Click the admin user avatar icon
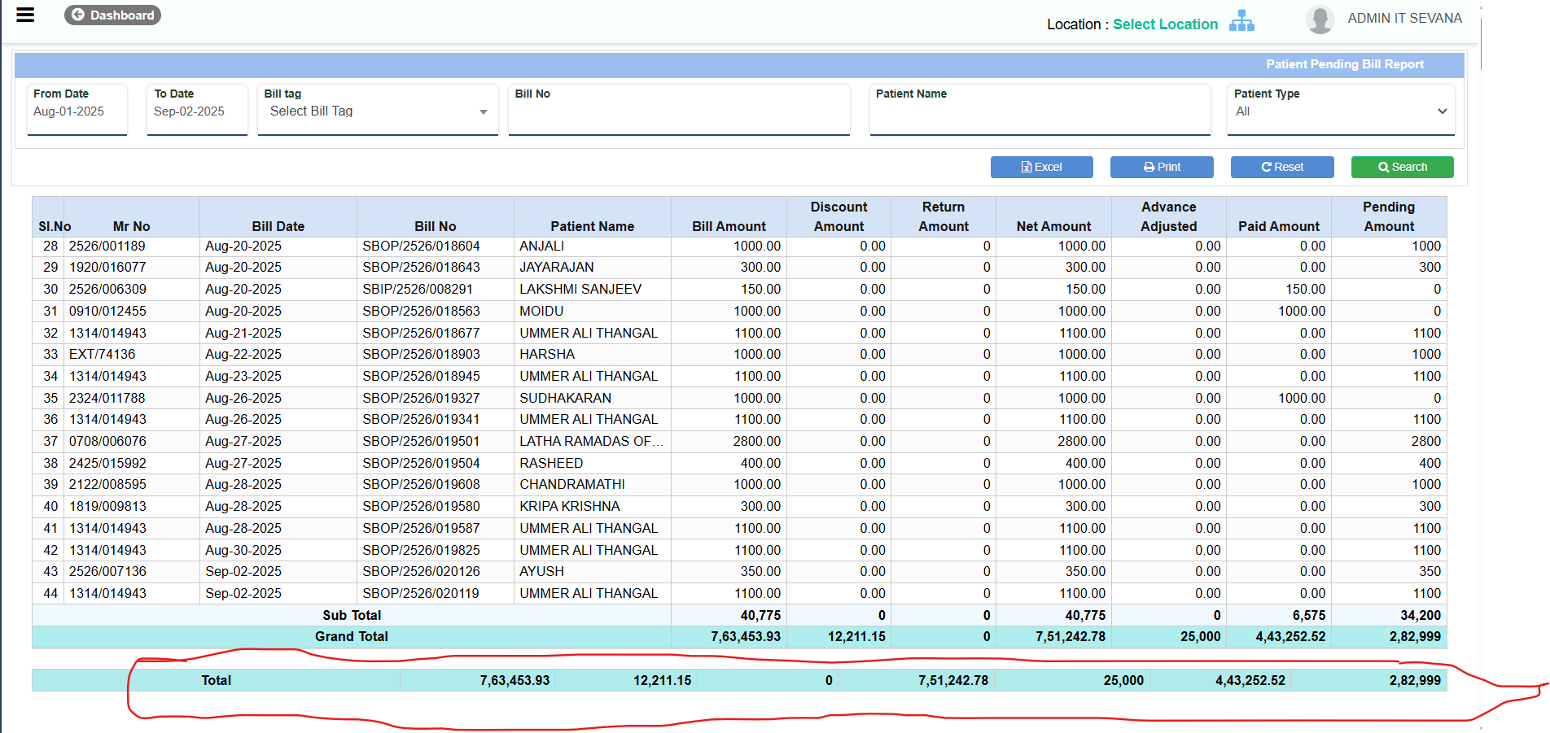Screen dimensions: 1550x733 1320,20
